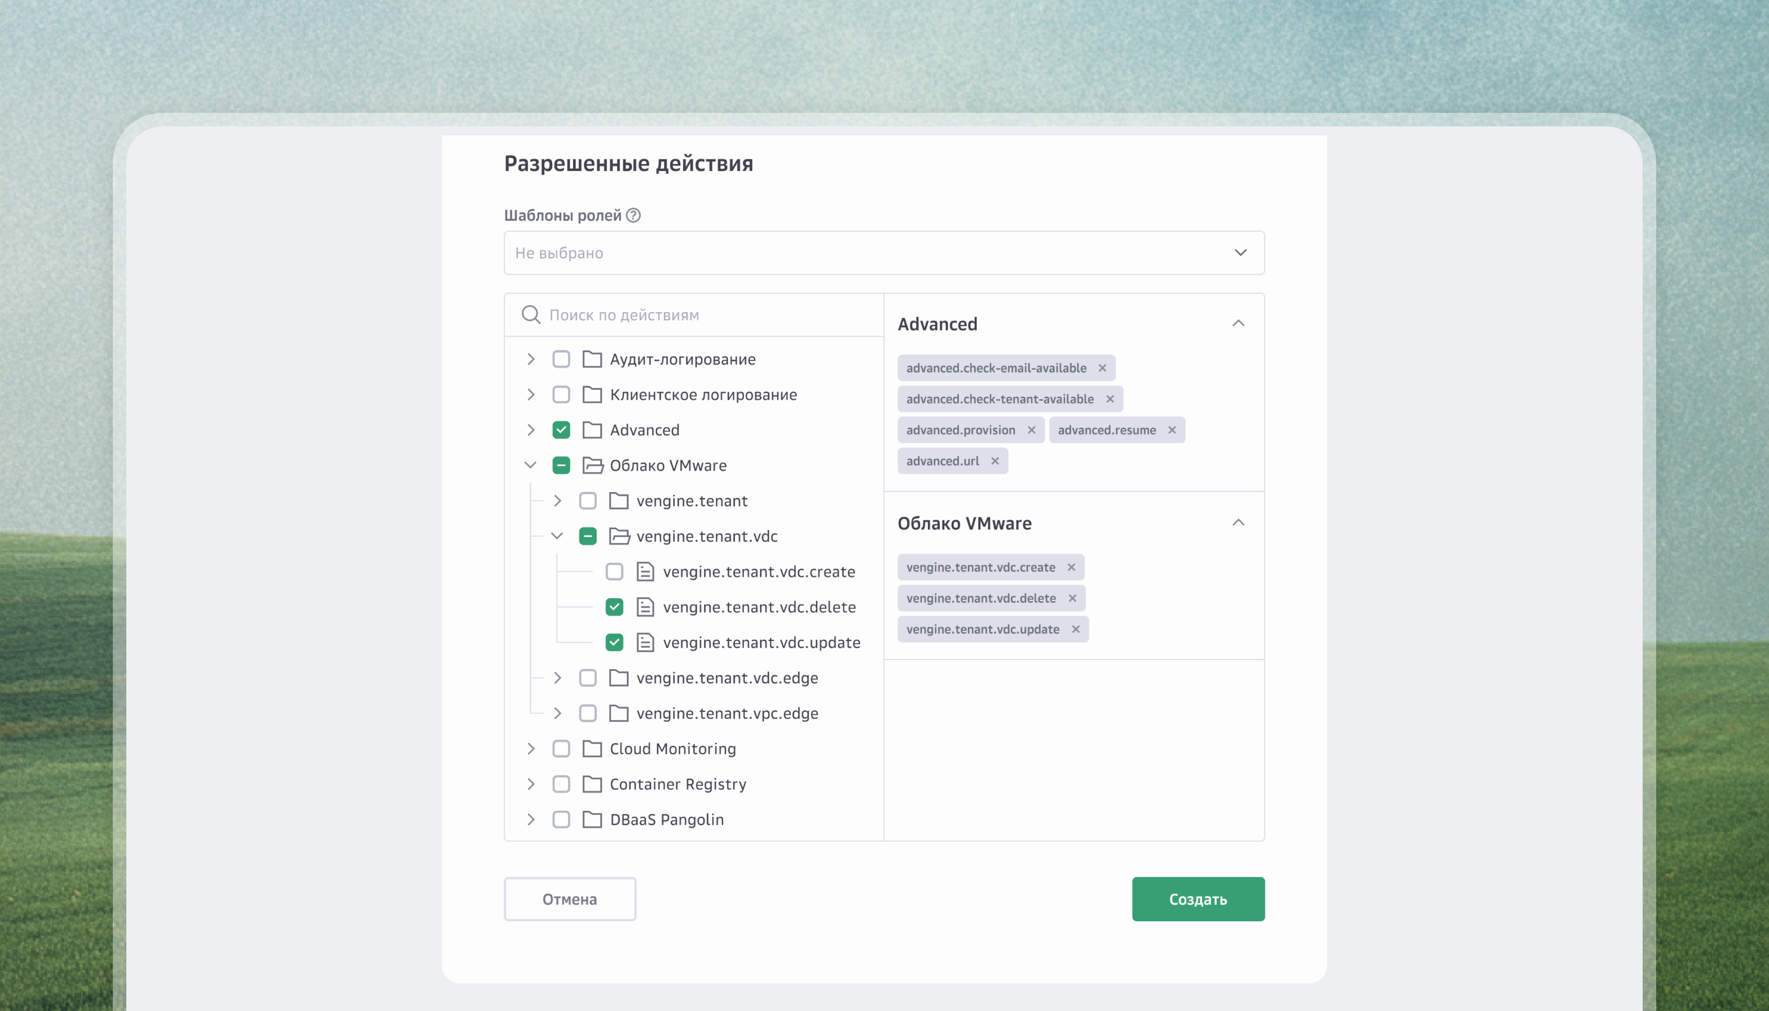Expand the vengine.tenant.vpc.edge node
1769x1011 pixels.
557,713
